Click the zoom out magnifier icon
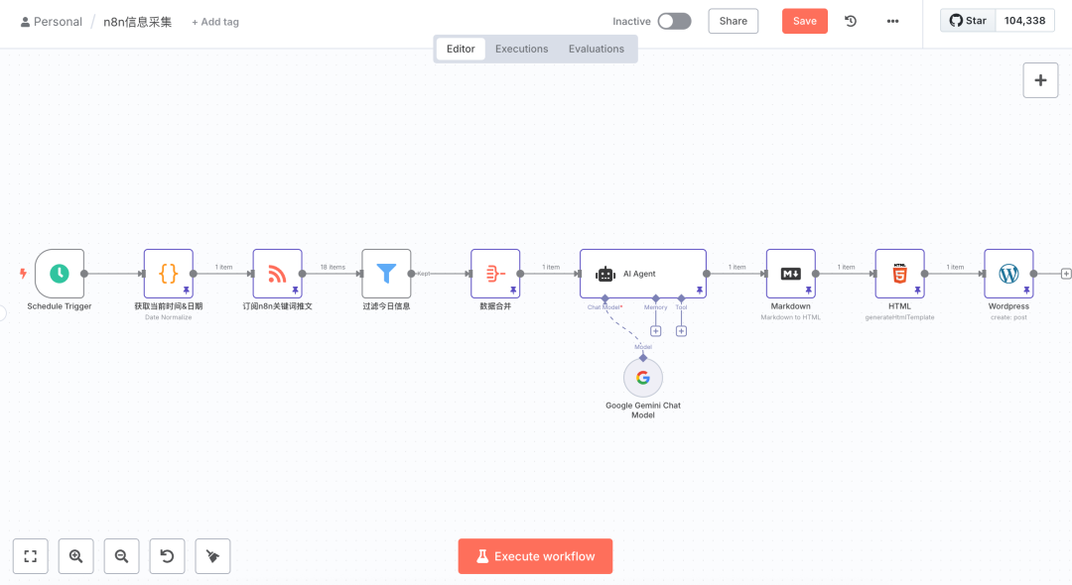1072x585 pixels. (122, 556)
